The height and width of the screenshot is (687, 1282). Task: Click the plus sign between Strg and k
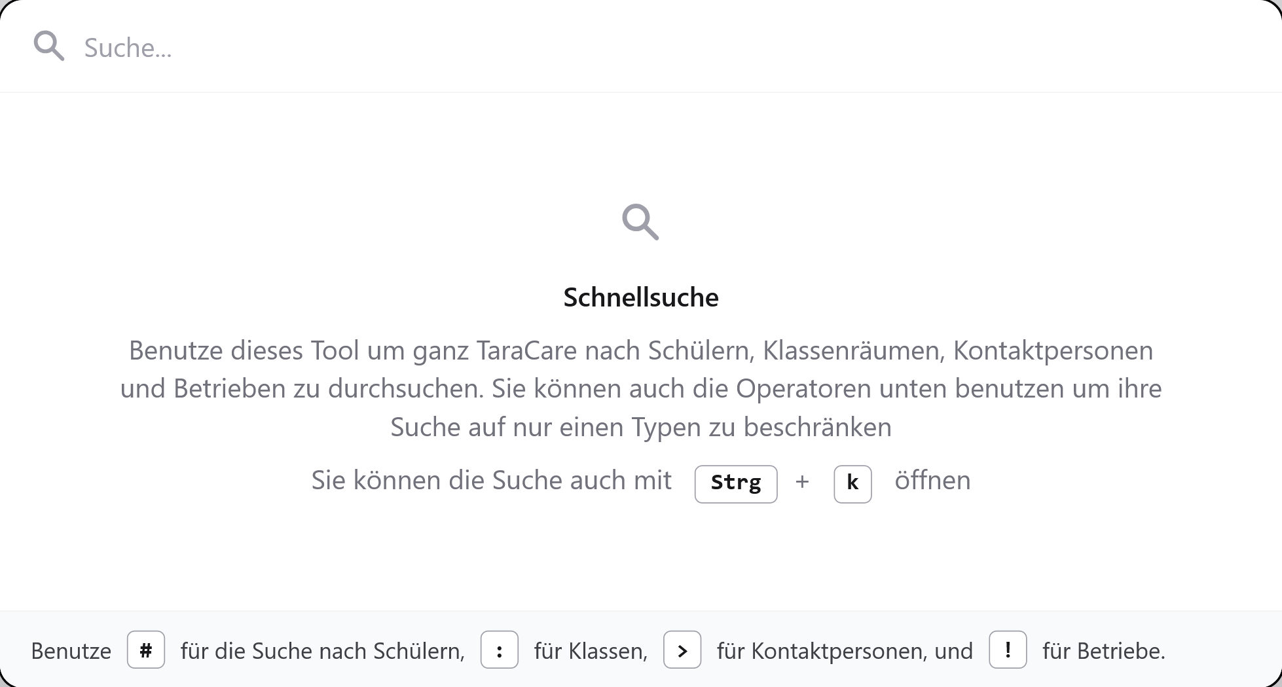(x=802, y=482)
